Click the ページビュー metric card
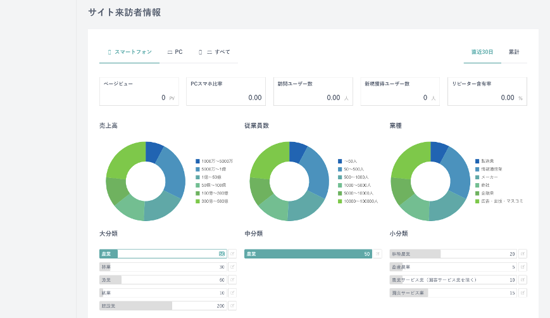The width and height of the screenshot is (550, 318). click(x=139, y=91)
